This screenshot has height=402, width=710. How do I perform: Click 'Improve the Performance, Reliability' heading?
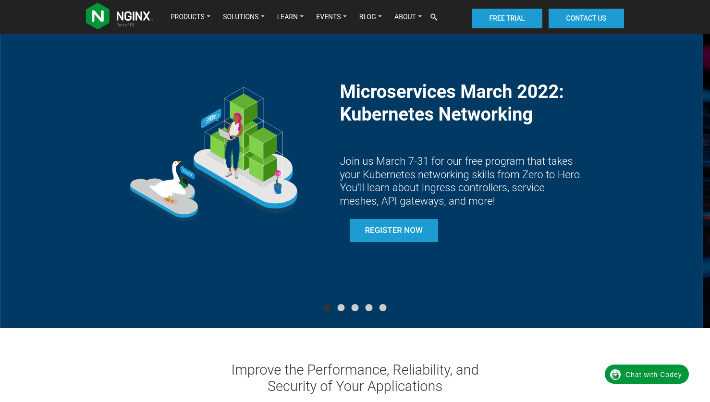tap(355, 378)
